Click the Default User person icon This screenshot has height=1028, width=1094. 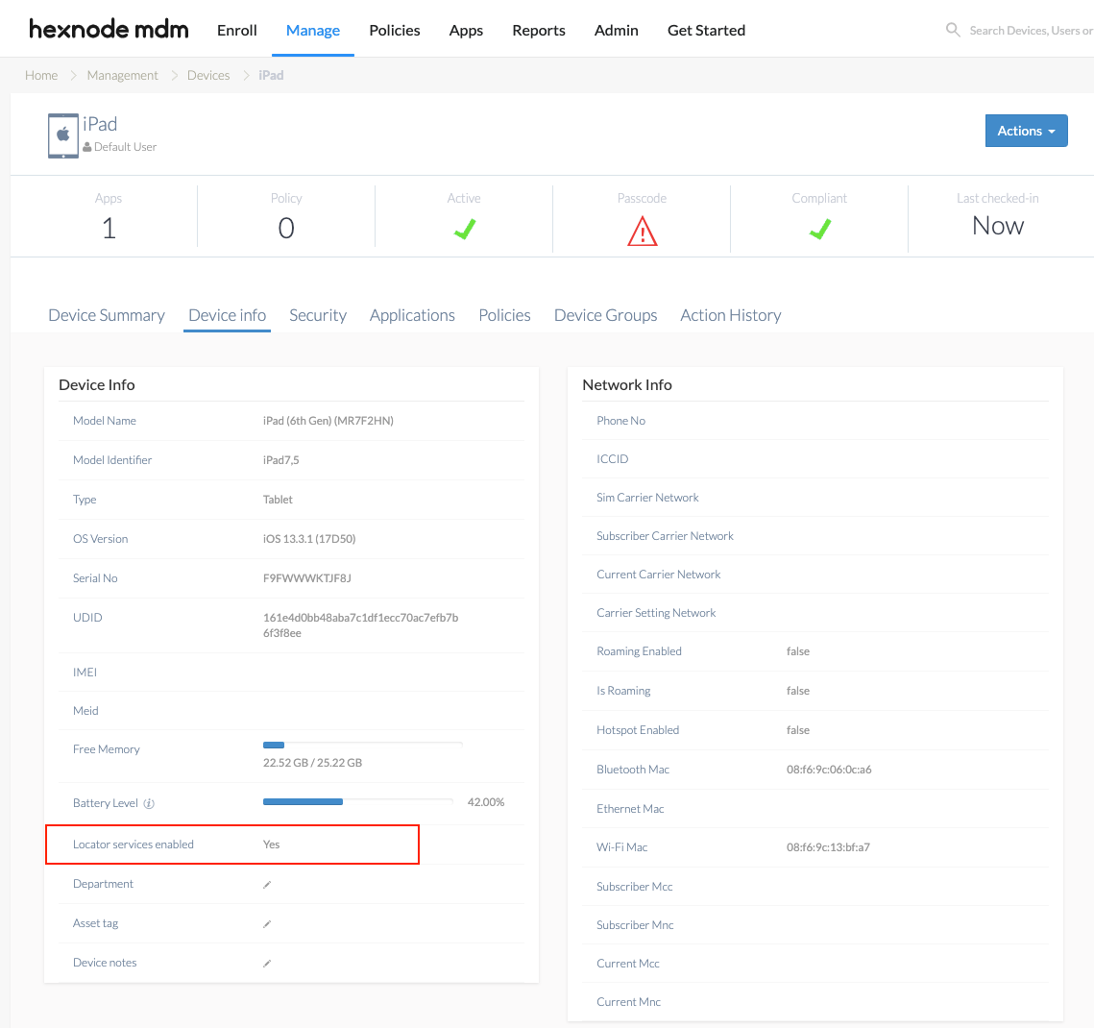coord(87,147)
